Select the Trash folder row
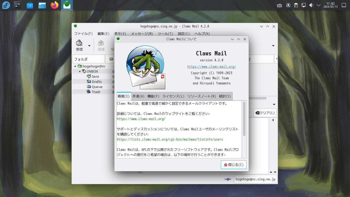 point(93,92)
